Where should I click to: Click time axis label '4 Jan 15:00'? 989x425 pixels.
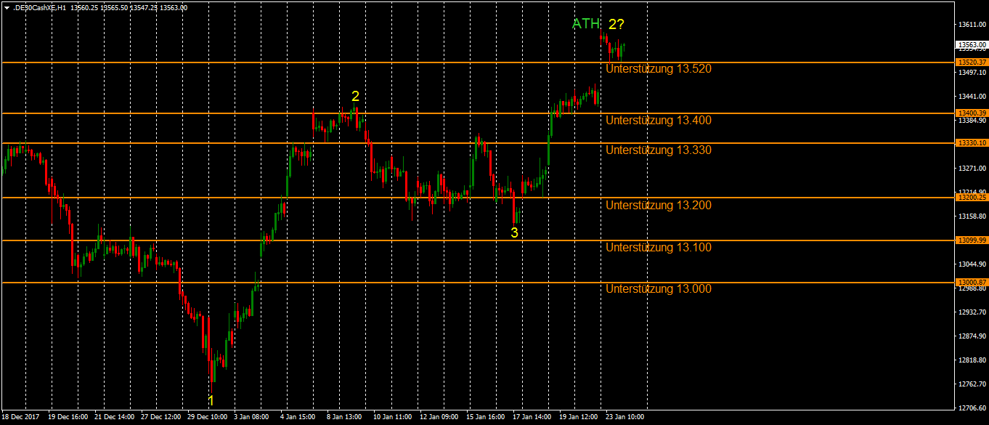coord(298,418)
